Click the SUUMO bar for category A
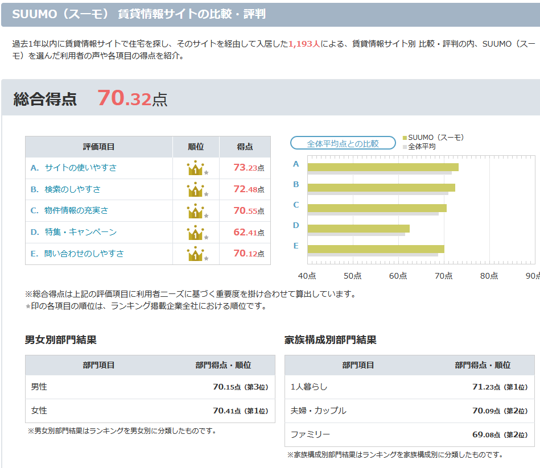The height and width of the screenshot is (468, 540). point(383,167)
